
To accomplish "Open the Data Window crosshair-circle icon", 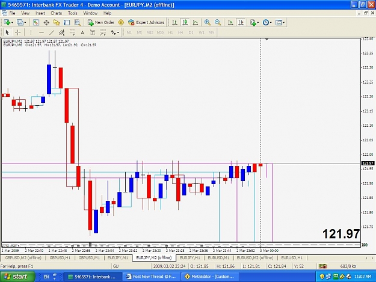I will 46,22.
